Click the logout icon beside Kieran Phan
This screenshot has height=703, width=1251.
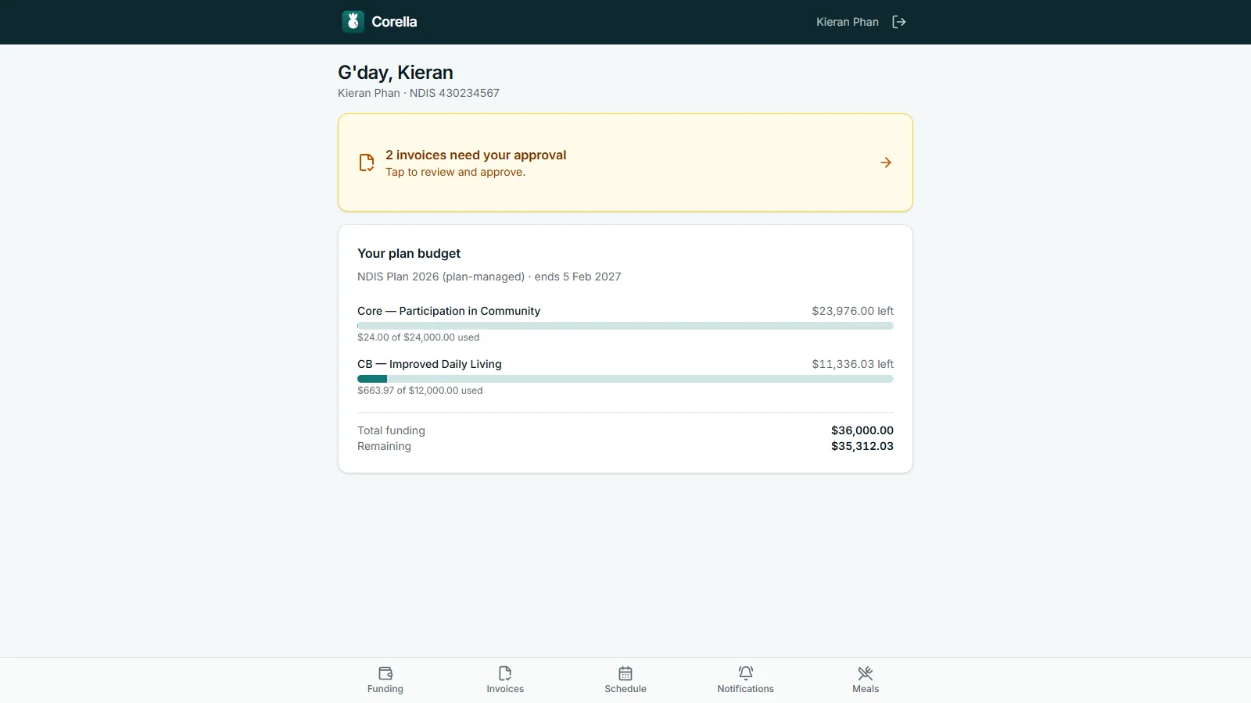[x=899, y=22]
